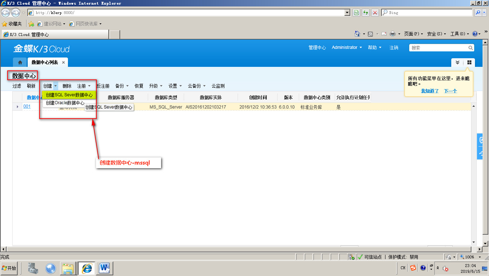Click the 数据库类型 column header
The height and width of the screenshot is (276, 489).
[166, 97]
